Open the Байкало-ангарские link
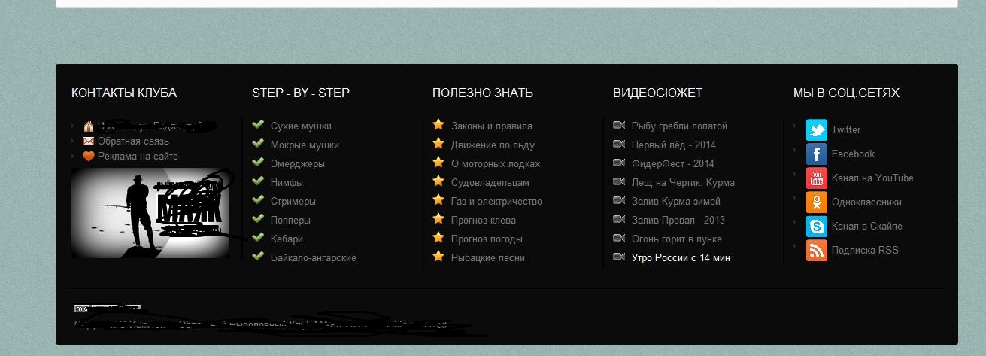The height and width of the screenshot is (356, 986). [x=314, y=258]
